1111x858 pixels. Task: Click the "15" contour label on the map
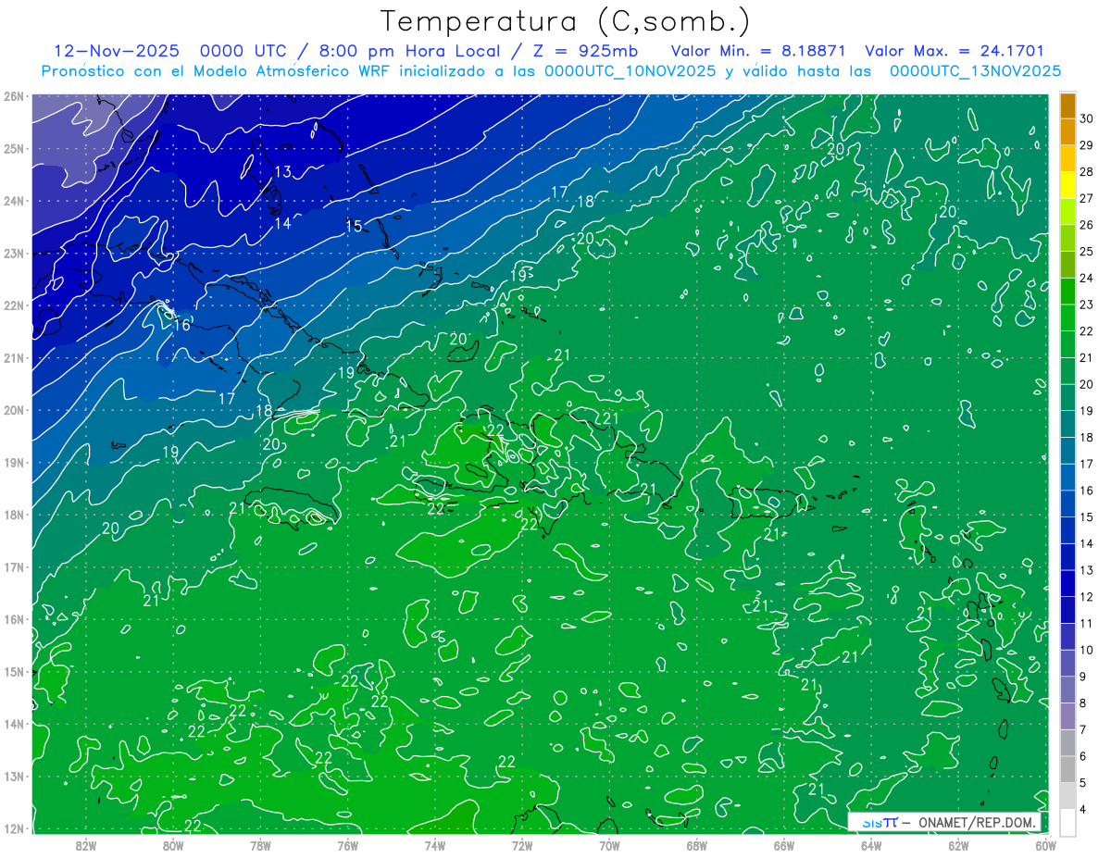coord(354,226)
